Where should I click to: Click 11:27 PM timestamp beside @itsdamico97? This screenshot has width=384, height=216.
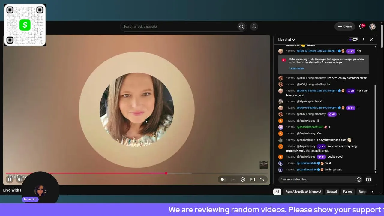tap(291, 140)
